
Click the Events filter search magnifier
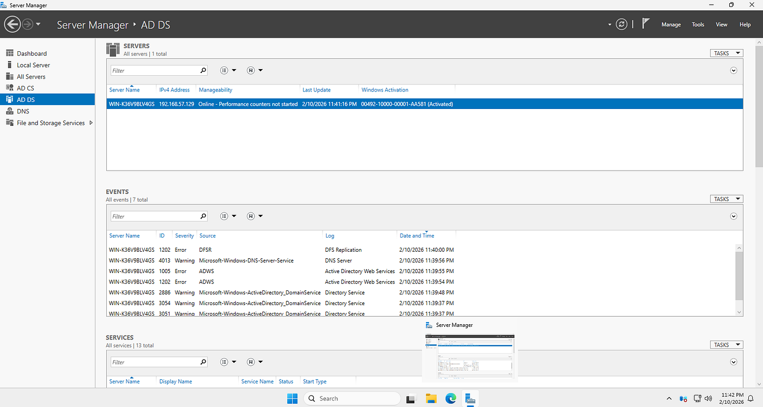tap(203, 216)
